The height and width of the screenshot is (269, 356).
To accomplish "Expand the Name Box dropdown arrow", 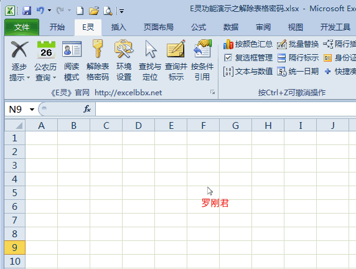I will point(32,110).
